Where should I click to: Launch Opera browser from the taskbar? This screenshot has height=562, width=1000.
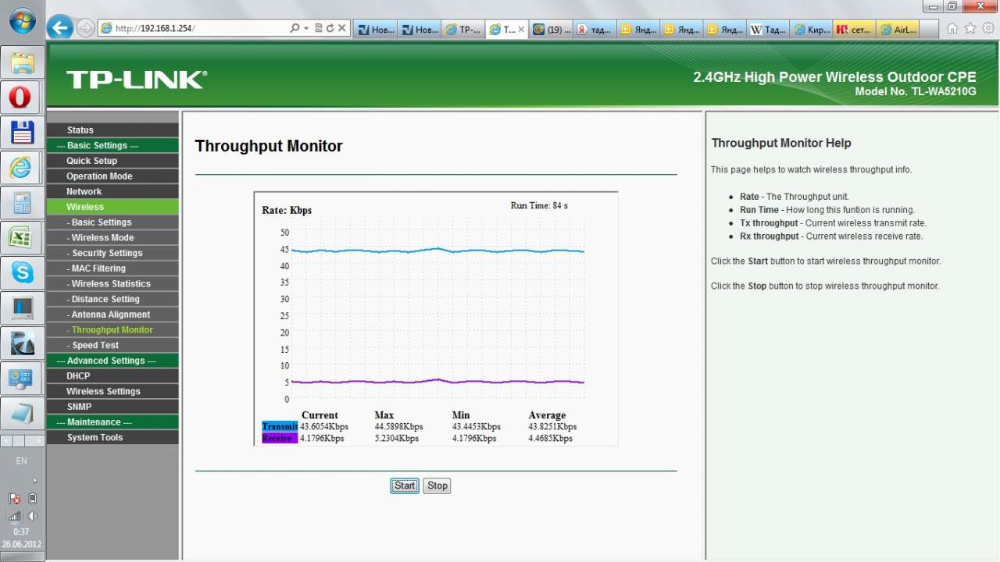pos(22,97)
